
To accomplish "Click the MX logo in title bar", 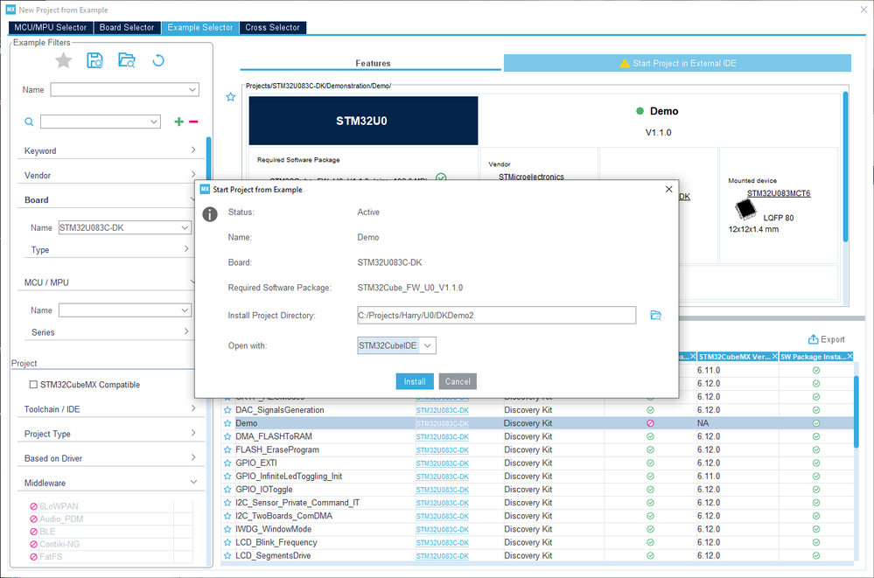I will click(10, 10).
